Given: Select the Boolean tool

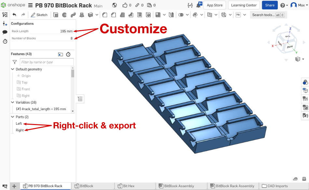Looking at the screenshot, I should [181, 15].
